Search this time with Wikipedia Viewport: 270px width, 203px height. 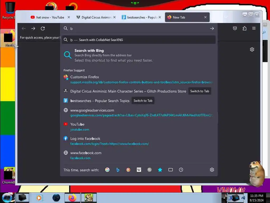pos(139,170)
